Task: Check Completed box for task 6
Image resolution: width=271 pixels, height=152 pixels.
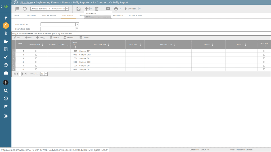Action: pos(36,69)
